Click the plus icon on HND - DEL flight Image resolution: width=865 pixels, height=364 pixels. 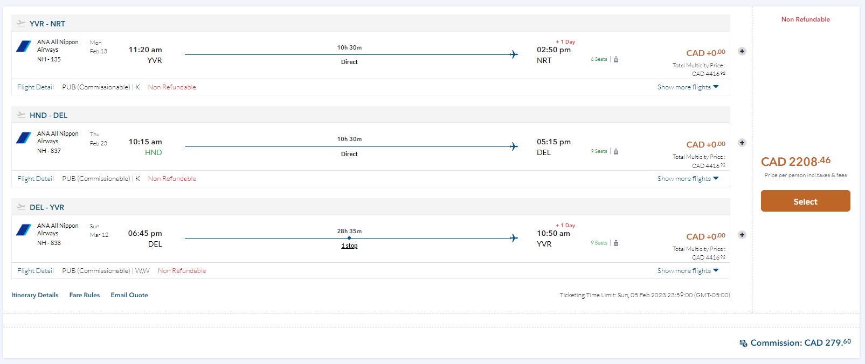pyautogui.click(x=742, y=143)
